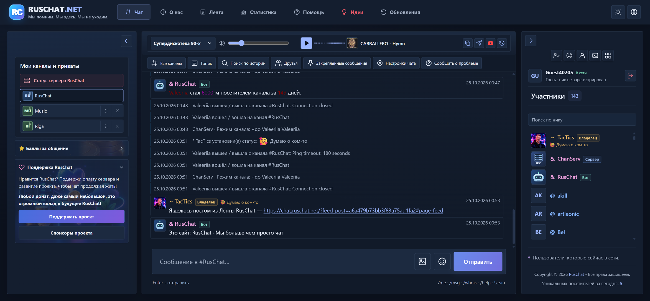
Task: Open the emoji picker beside message box
Action: (x=442, y=261)
